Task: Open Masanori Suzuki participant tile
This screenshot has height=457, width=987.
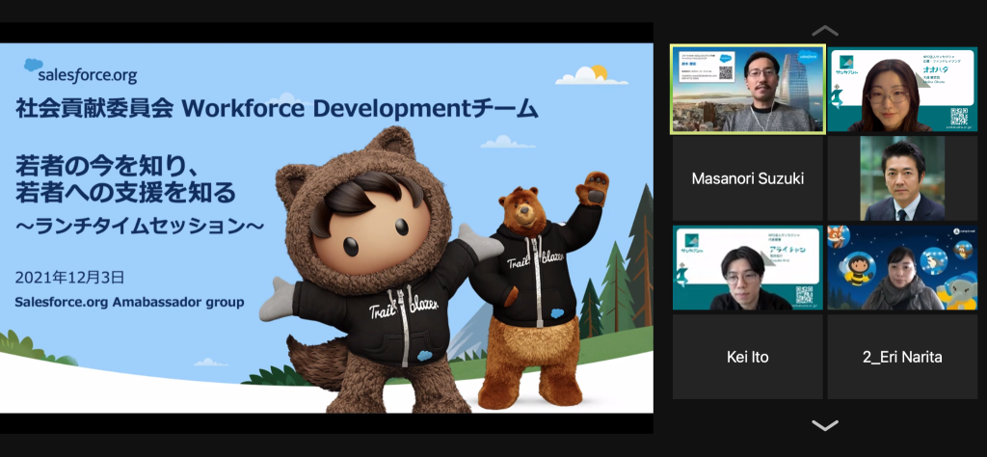Action: (748, 178)
